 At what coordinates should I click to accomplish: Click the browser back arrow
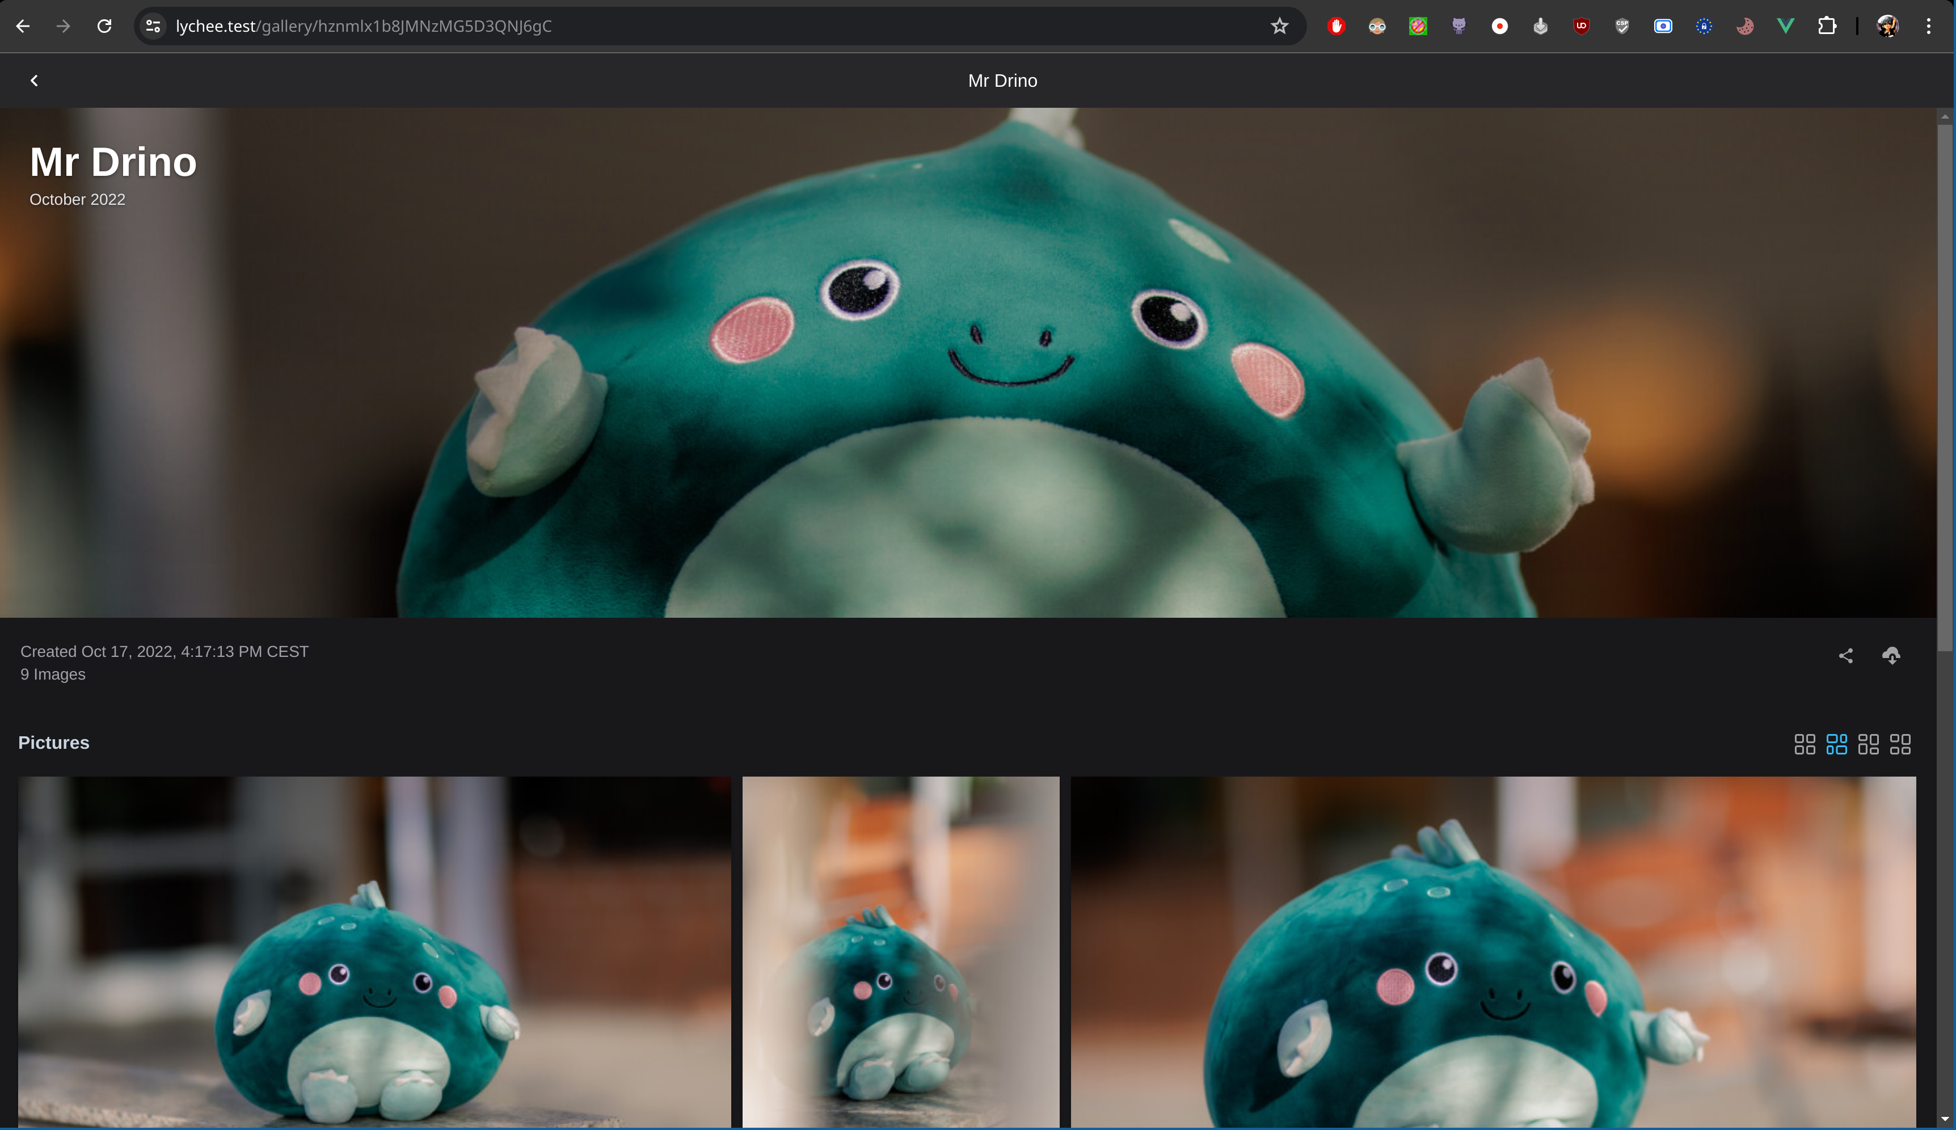coord(23,27)
